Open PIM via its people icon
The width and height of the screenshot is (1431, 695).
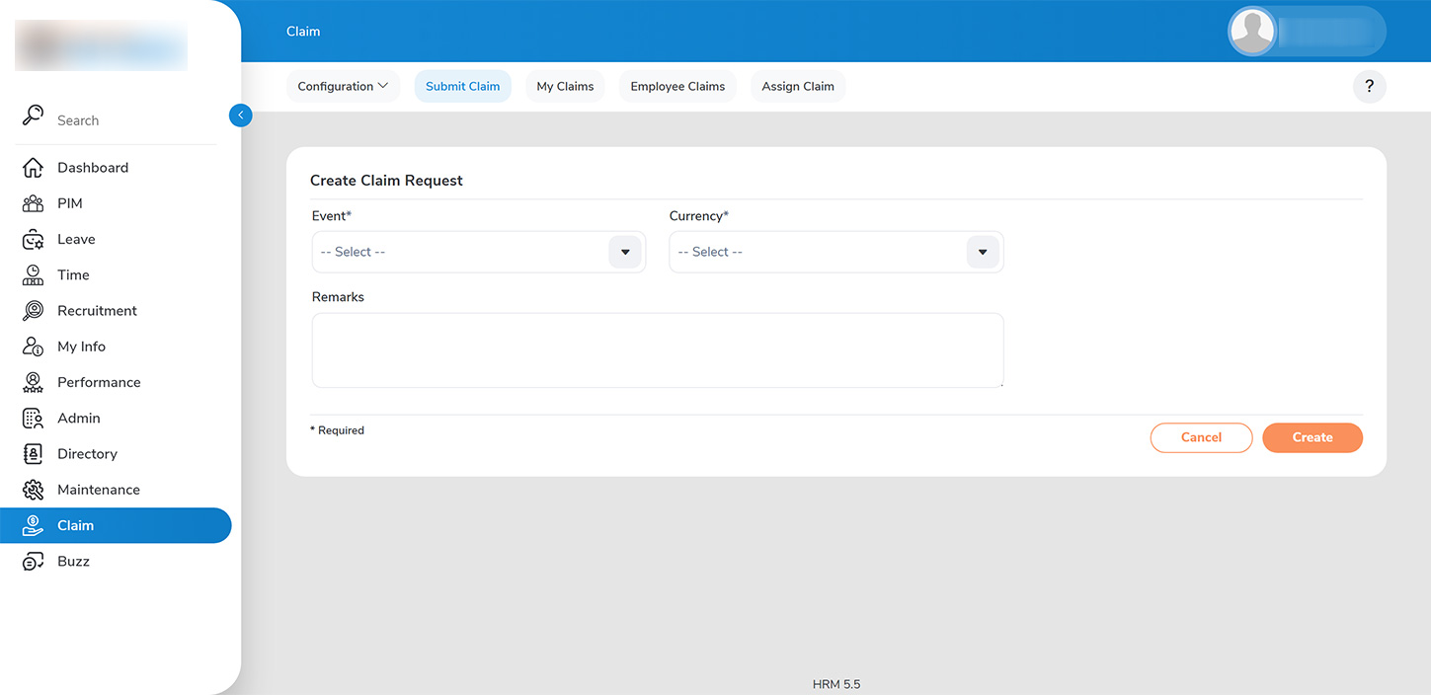point(33,203)
